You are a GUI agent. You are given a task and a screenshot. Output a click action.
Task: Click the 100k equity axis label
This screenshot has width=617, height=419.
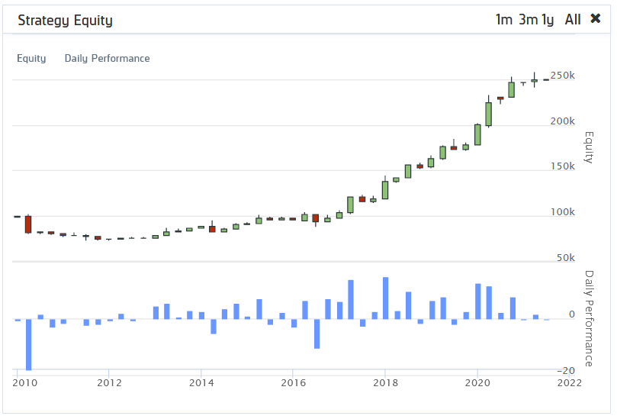pyautogui.click(x=562, y=212)
